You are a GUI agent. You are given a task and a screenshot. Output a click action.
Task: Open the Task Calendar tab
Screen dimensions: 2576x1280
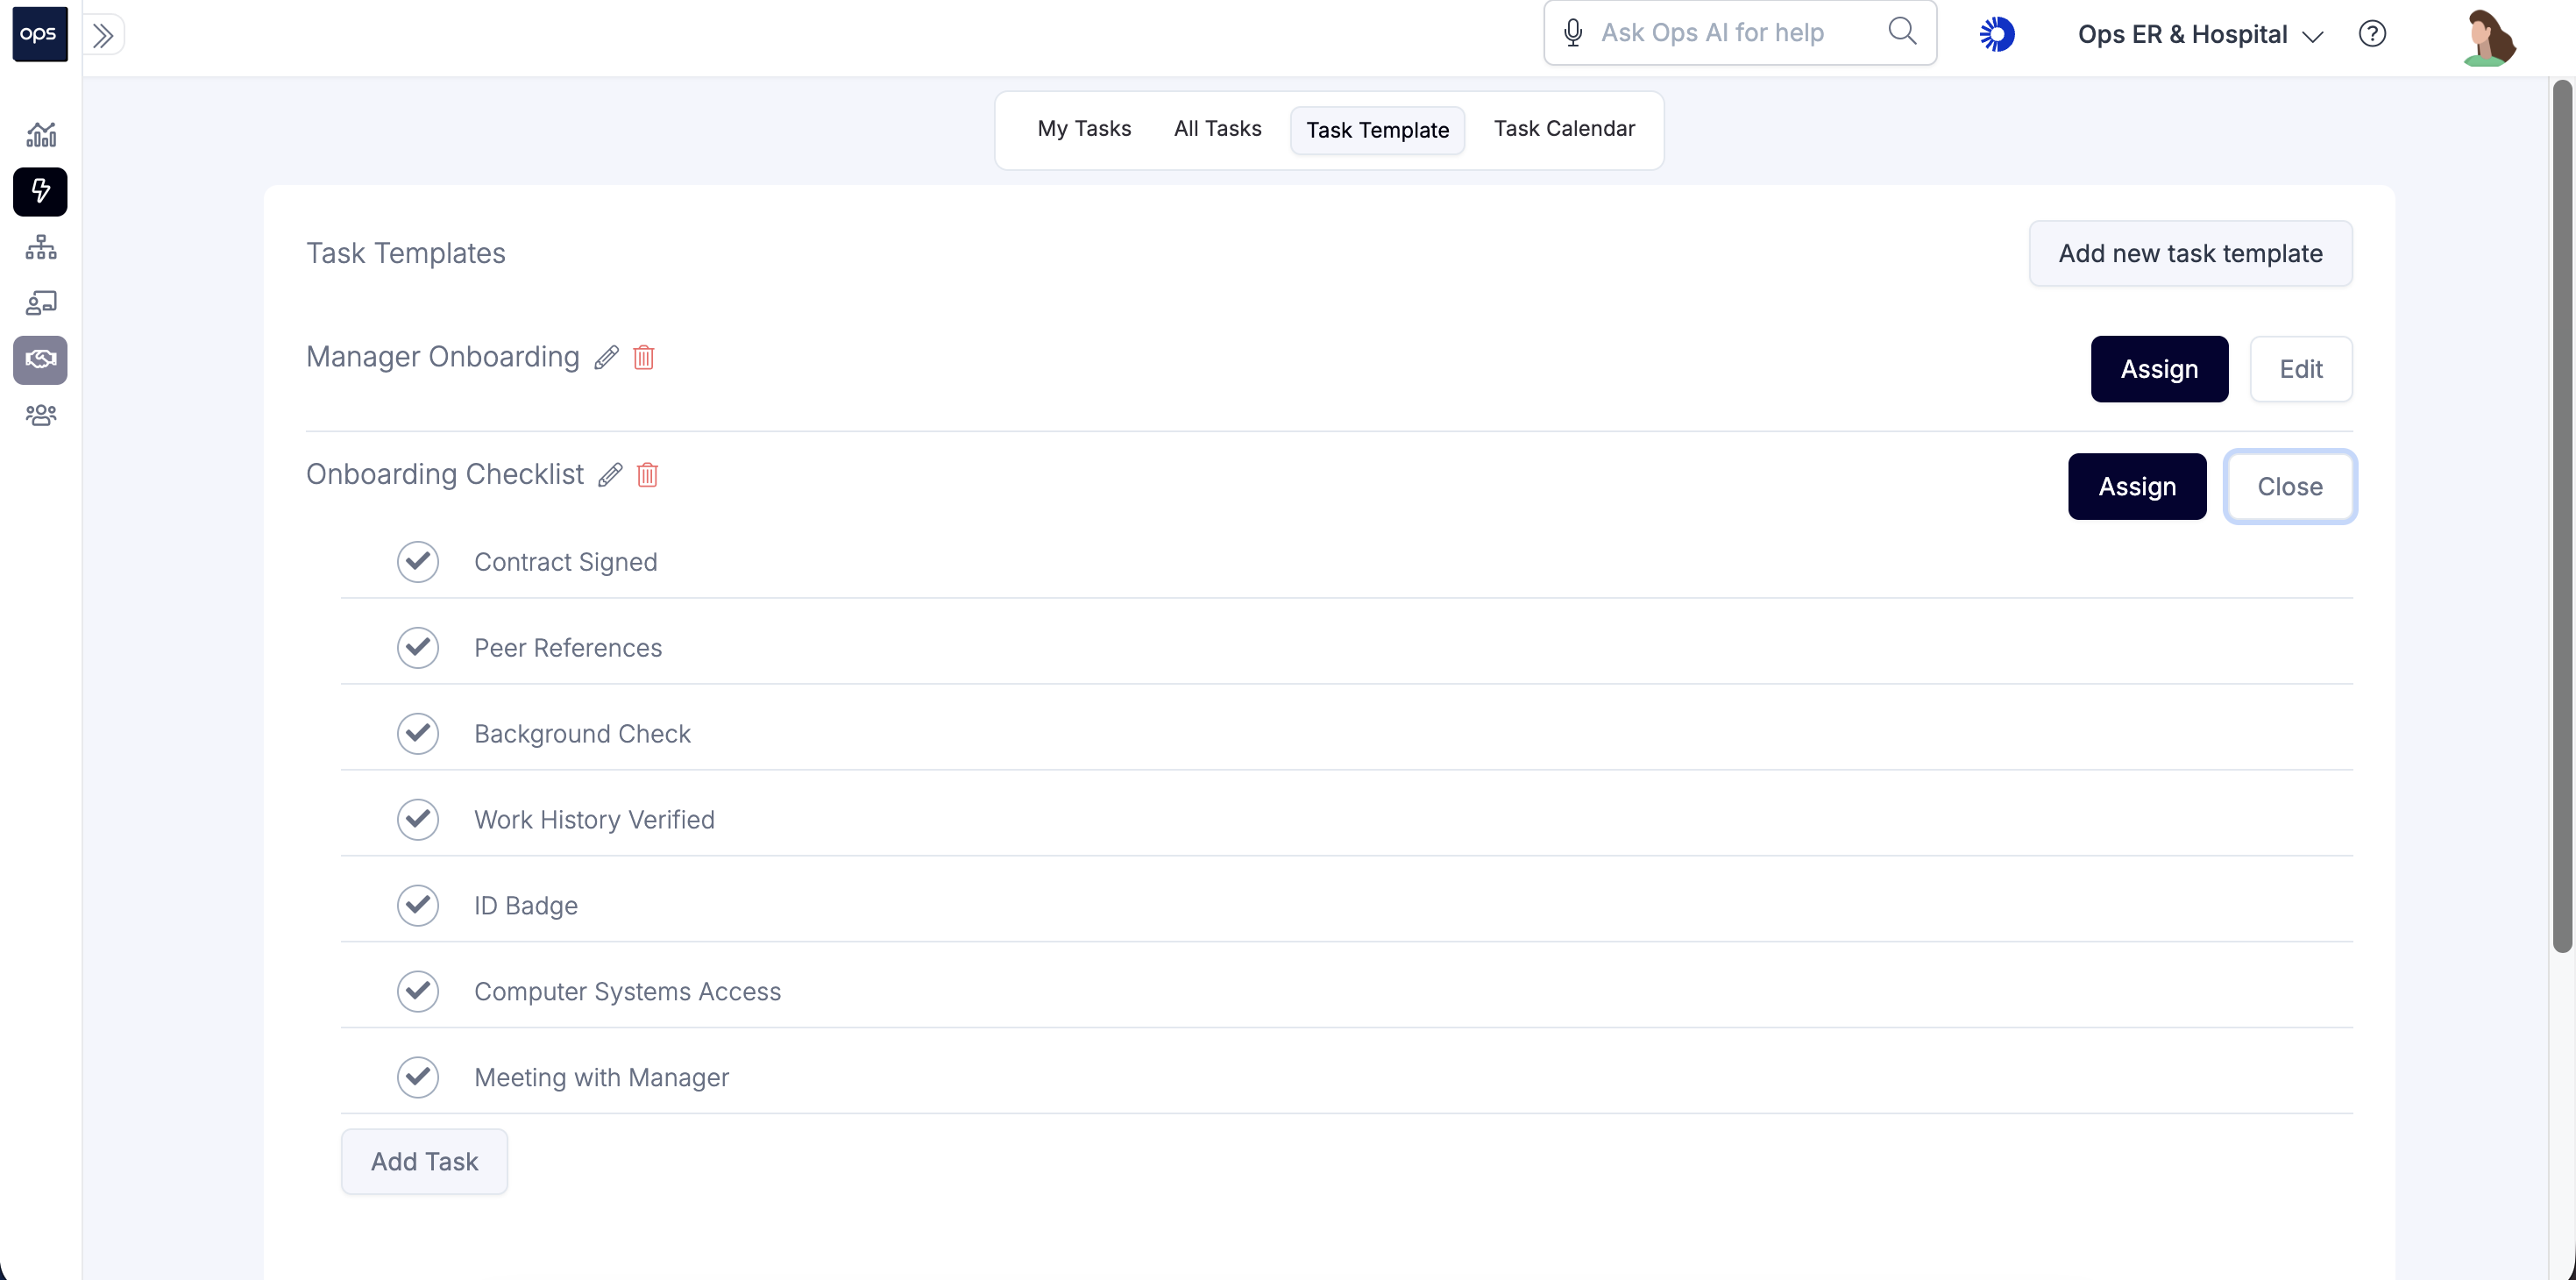click(x=1564, y=129)
